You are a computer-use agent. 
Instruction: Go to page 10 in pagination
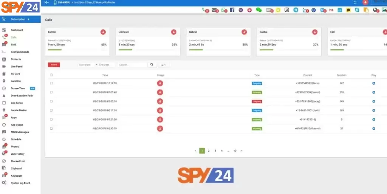pyautogui.click(x=235, y=151)
